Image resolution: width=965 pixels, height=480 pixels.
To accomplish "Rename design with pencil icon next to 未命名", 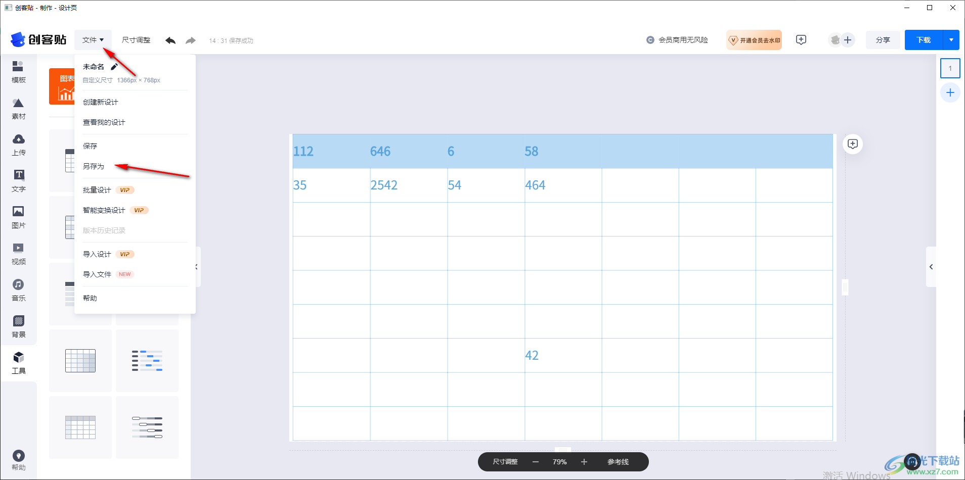I will point(114,67).
